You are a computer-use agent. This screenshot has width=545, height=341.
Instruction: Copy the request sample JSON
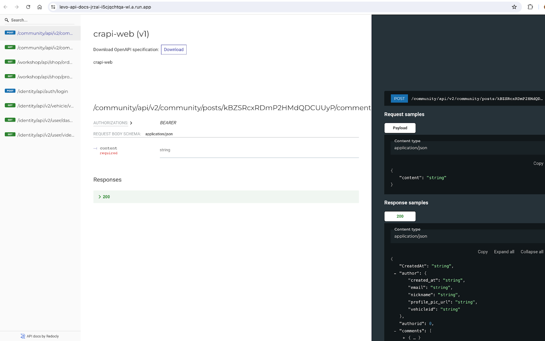538,163
